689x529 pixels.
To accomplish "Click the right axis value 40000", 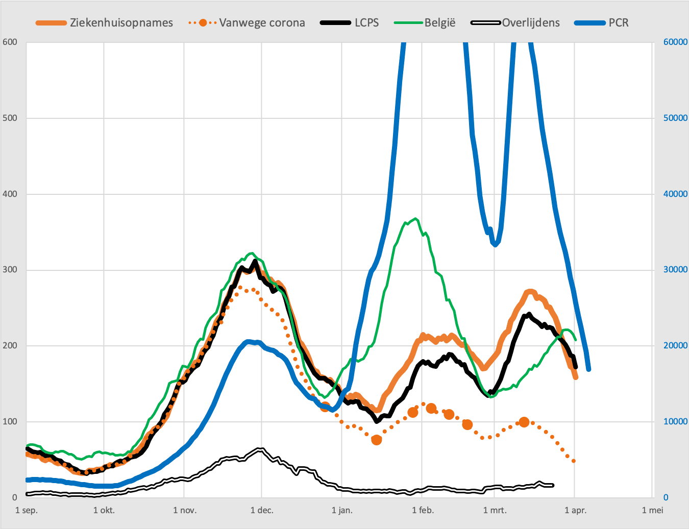I will (675, 194).
